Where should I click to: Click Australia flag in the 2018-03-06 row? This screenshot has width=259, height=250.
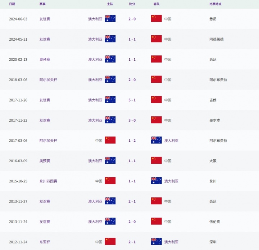tap(110, 79)
